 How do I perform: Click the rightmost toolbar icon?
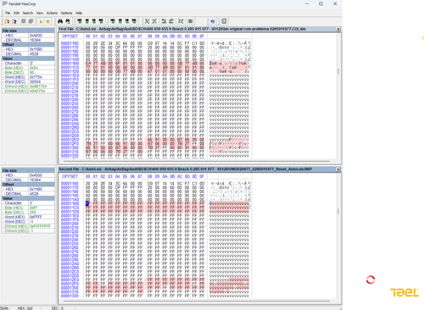224,21
